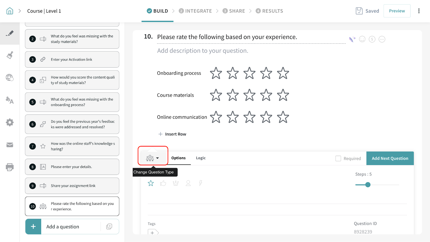This screenshot has height=242, width=430.
Task: Click the Preview button
Action: (x=397, y=11)
